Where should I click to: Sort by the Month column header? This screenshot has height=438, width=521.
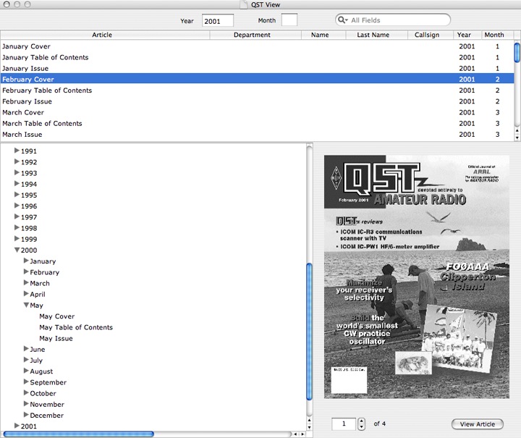tap(497, 35)
